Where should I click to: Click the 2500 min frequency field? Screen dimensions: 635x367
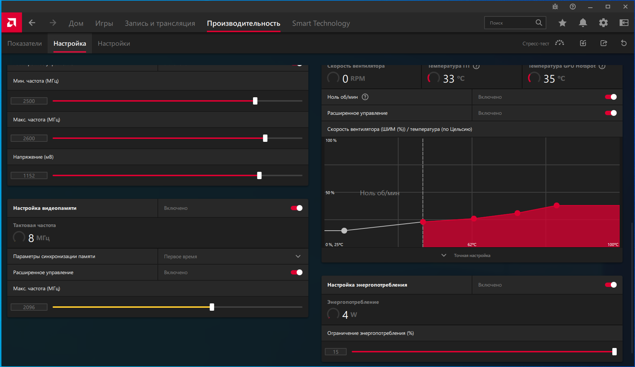(29, 101)
